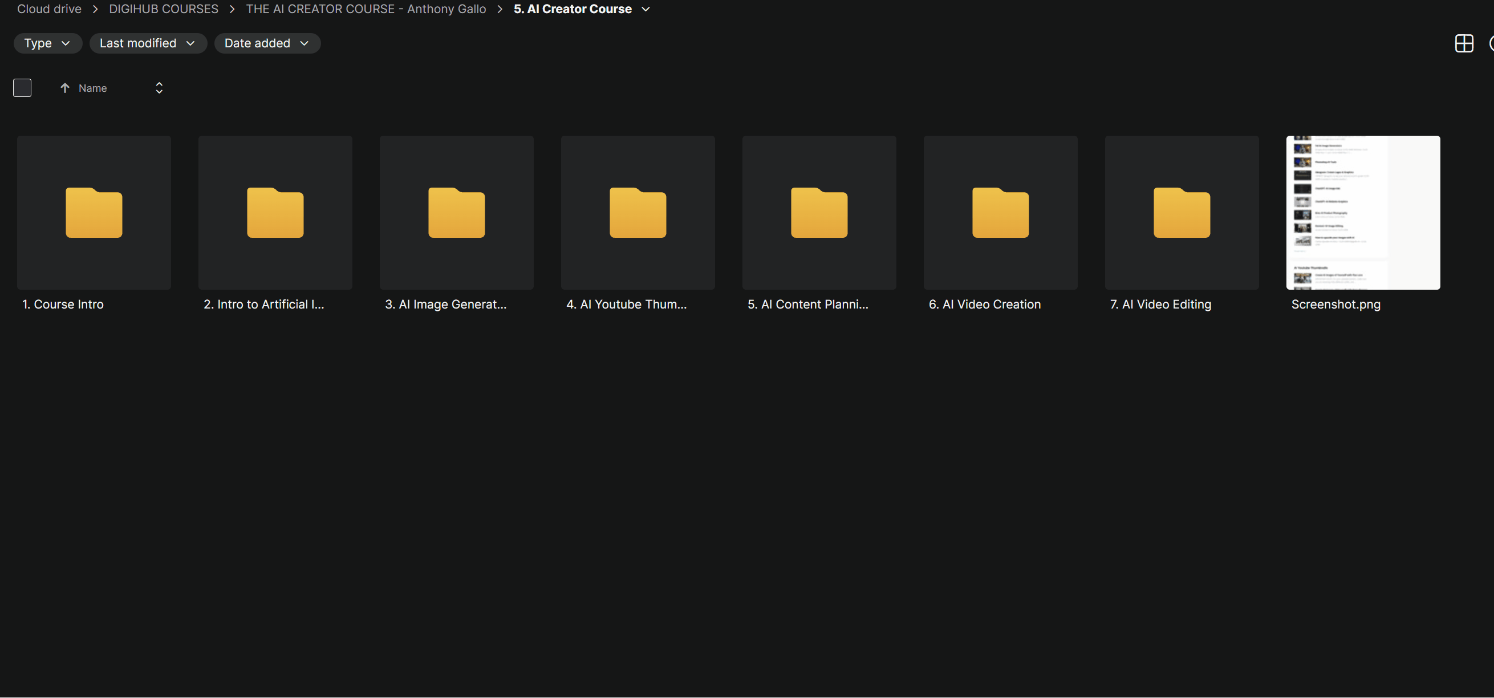The image size is (1494, 698).
Task: Select the 'Screenshot.png' file name
Action: coord(1335,304)
